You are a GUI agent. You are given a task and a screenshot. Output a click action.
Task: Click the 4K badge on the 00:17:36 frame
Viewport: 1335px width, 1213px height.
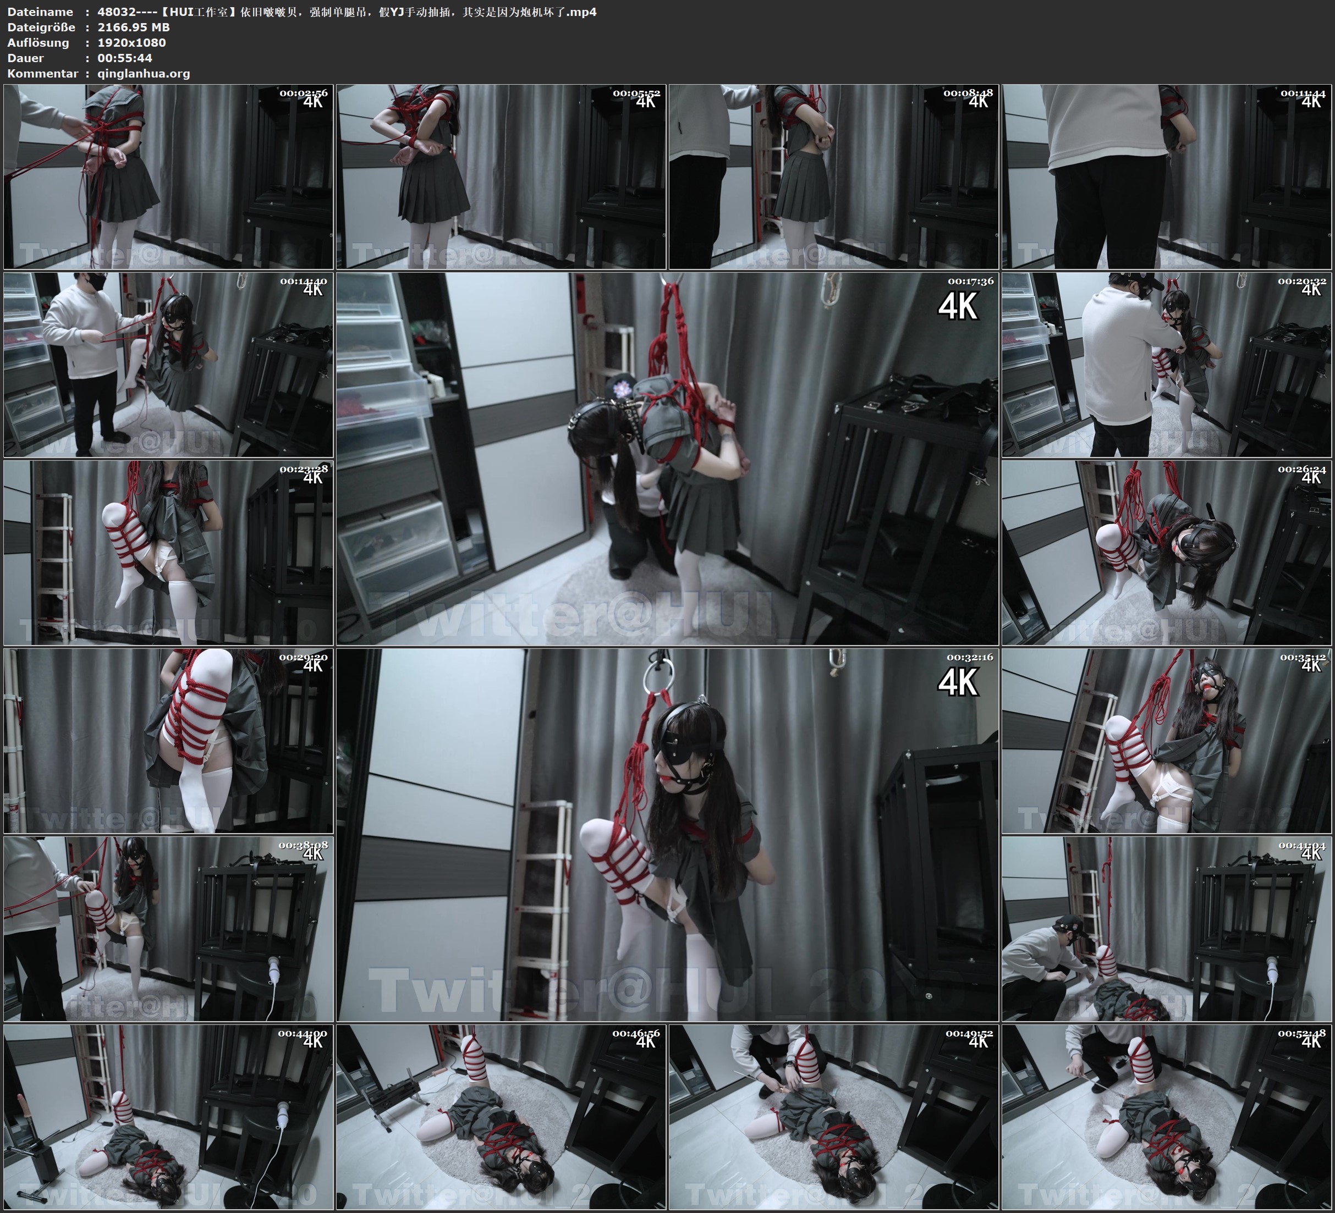coord(958,307)
